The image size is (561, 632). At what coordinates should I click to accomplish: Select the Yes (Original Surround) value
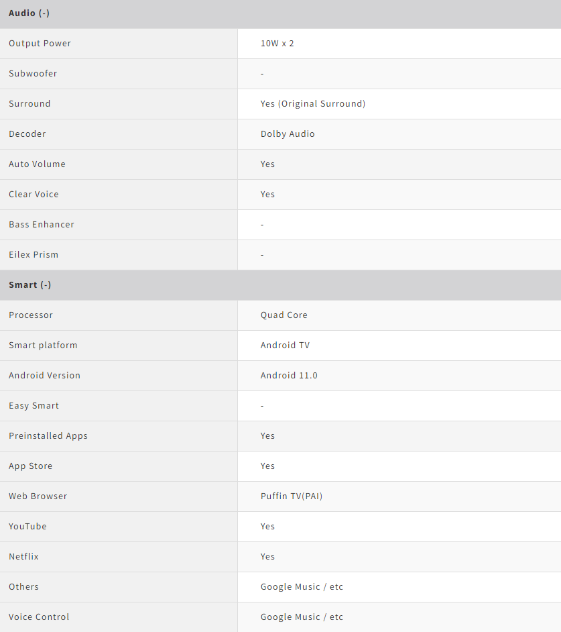313,104
